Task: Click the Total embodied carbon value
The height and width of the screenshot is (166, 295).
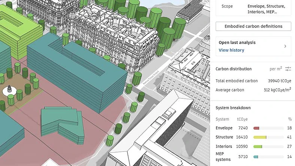Action: (x=279, y=81)
